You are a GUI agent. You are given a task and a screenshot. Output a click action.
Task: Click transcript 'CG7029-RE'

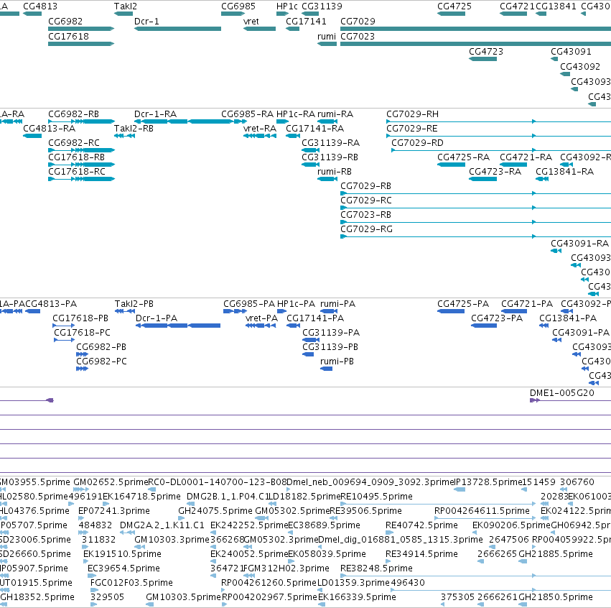click(412, 129)
